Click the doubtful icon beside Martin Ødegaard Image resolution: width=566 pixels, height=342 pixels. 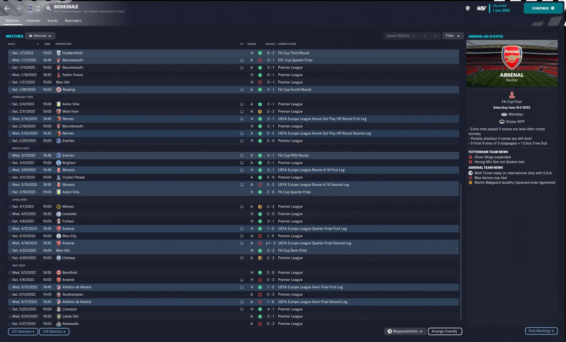[470, 183]
